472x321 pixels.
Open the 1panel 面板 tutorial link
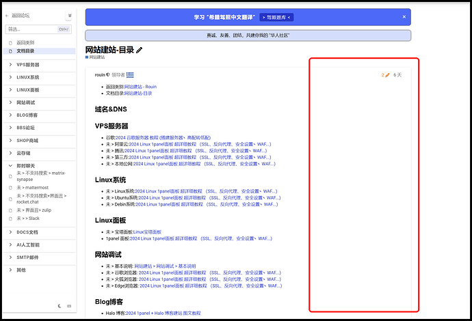[201, 238]
